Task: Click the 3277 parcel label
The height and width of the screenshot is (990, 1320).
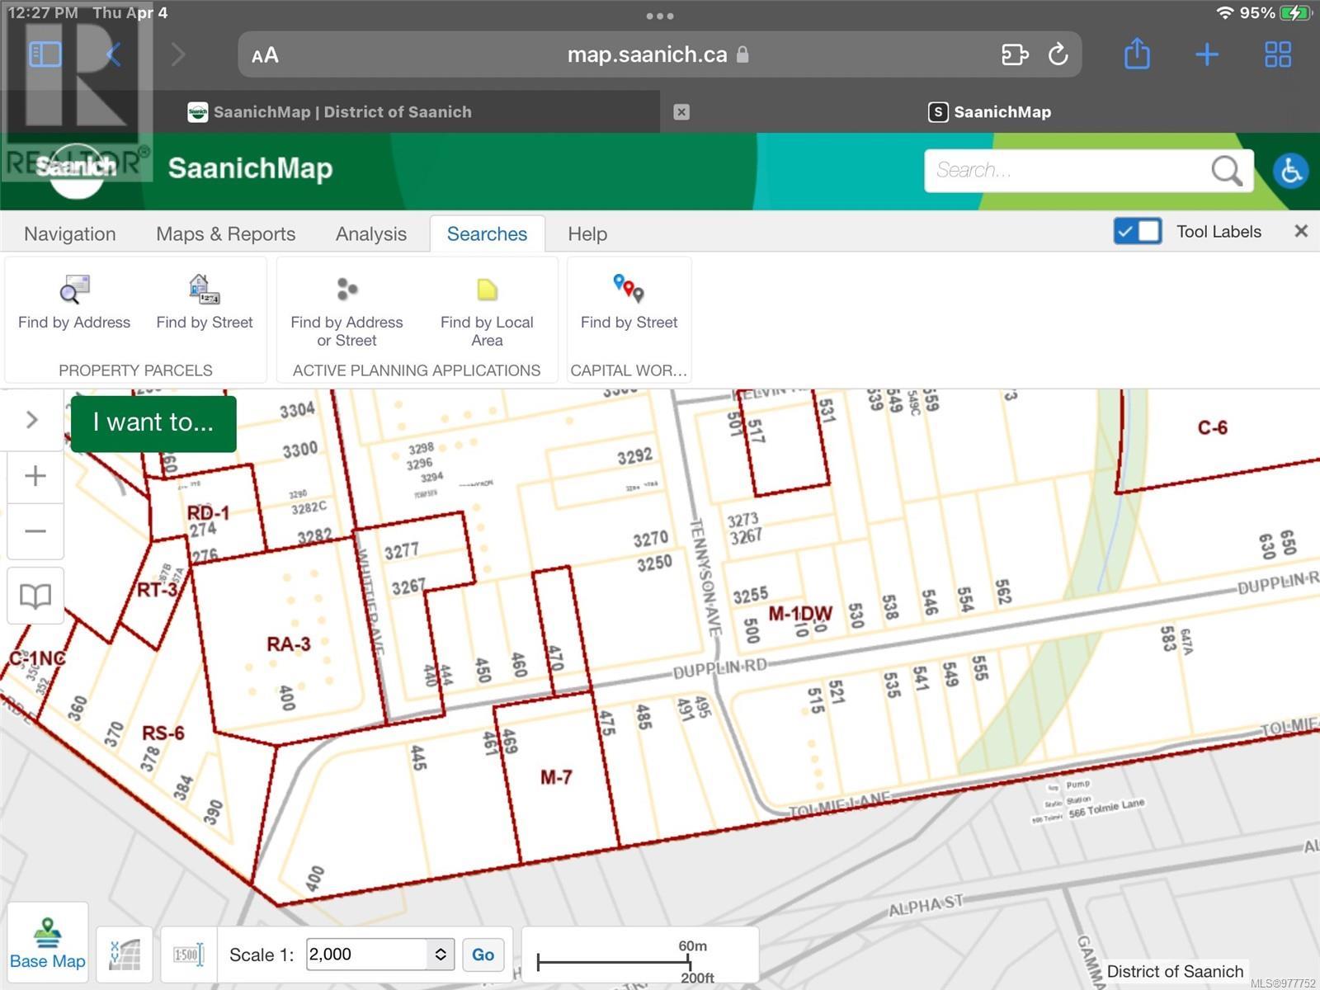Action: [x=402, y=550]
